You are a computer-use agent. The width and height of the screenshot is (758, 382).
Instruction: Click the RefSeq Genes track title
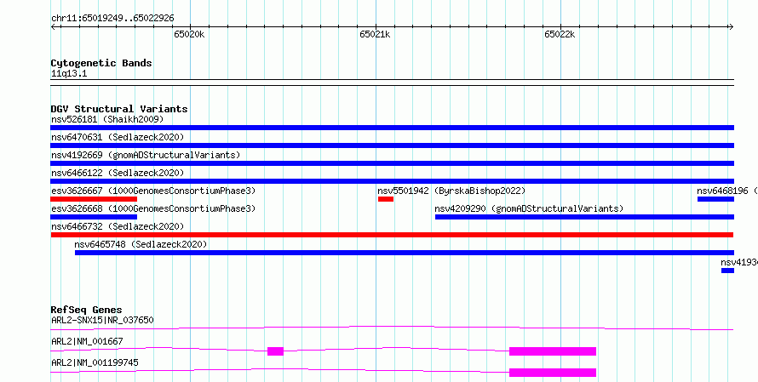coord(86,310)
